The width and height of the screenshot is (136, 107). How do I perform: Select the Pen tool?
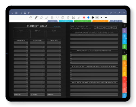36,17
